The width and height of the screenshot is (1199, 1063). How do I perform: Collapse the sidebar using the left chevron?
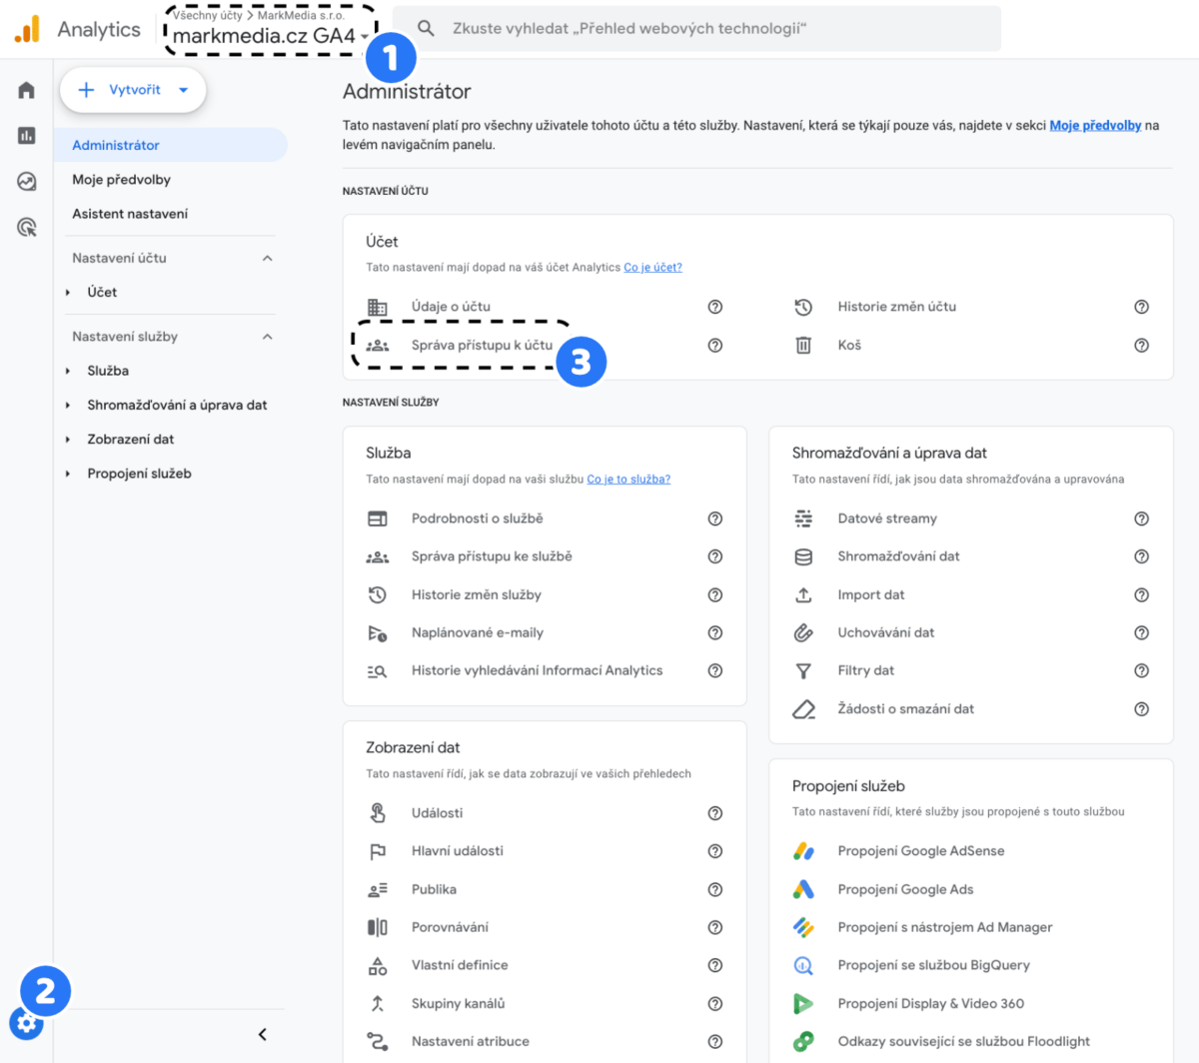pos(262,1034)
